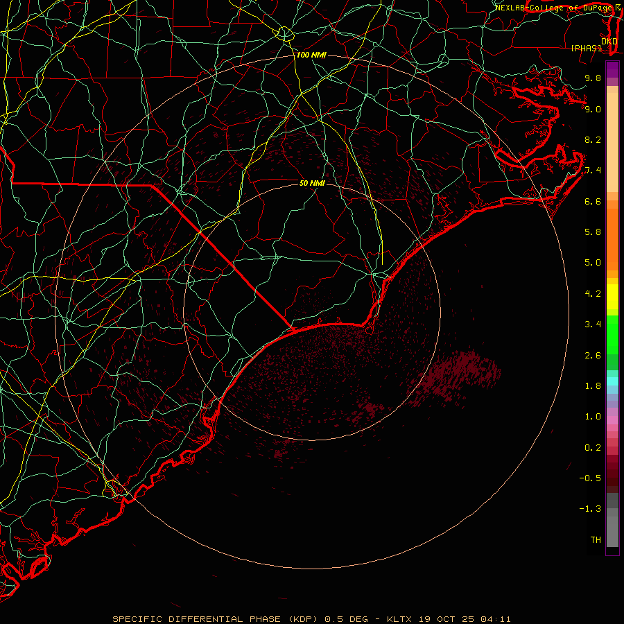Screen dimensions: 624x624
Task: Click the -1.3 color scale value
Action: pyautogui.click(x=590, y=509)
